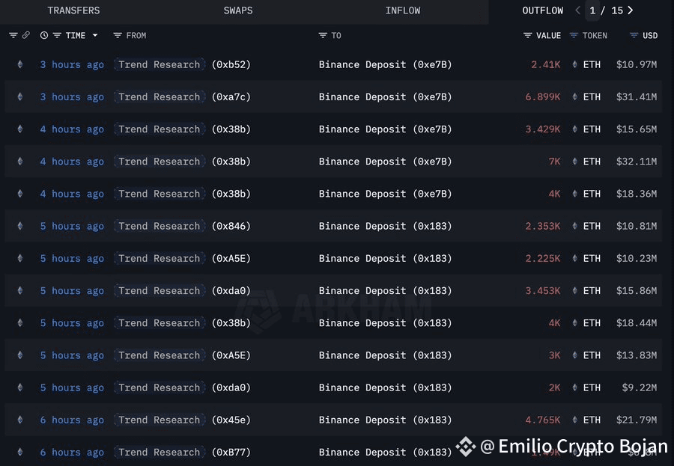The height and width of the screenshot is (466, 674).
Task: Click the page number 1 input box
Action: click(592, 10)
